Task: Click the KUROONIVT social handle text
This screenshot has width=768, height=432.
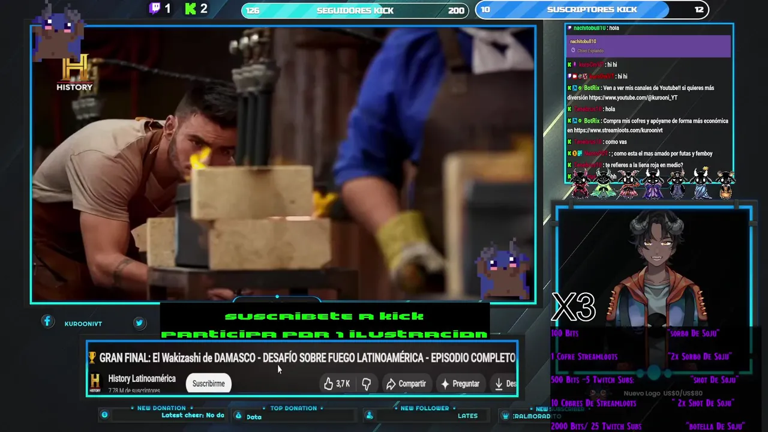Action: [83, 323]
